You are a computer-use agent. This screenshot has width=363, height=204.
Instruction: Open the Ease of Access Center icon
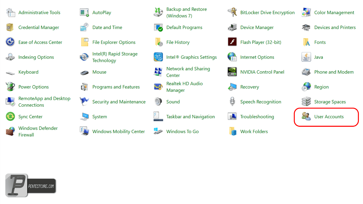tap(10, 42)
